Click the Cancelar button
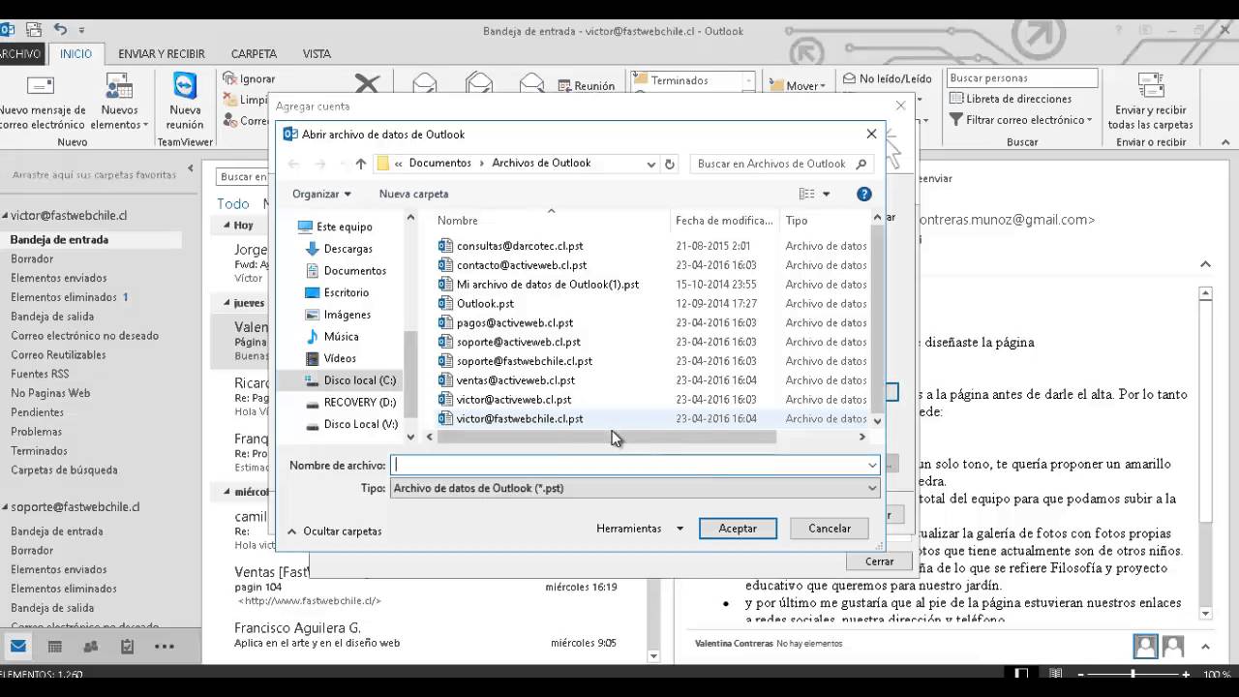 point(830,529)
